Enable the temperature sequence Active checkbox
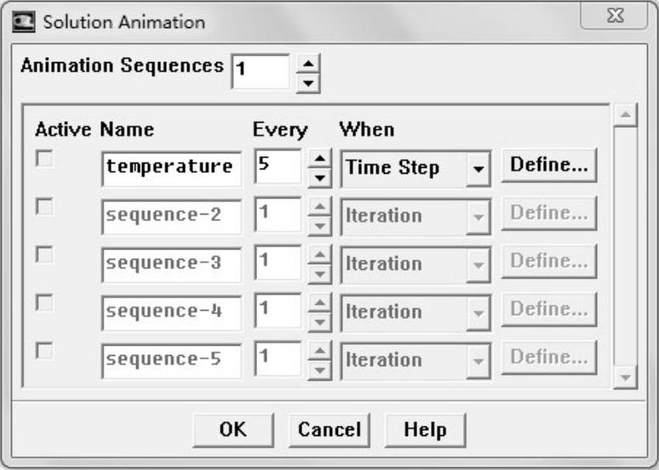The width and height of the screenshot is (659, 470). (x=43, y=158)
